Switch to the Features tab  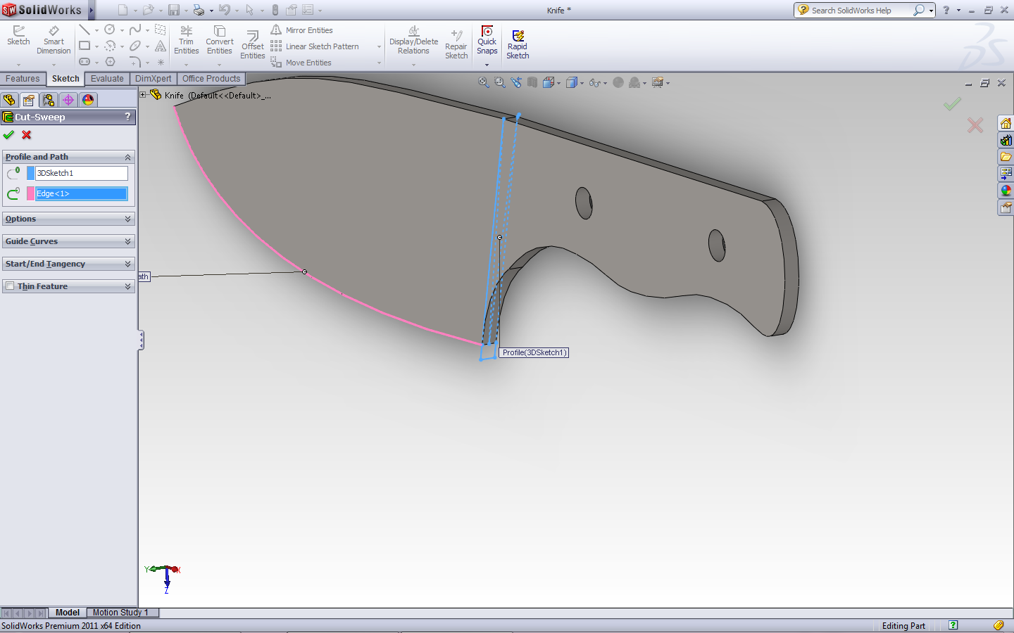click(x=23, y=79)
